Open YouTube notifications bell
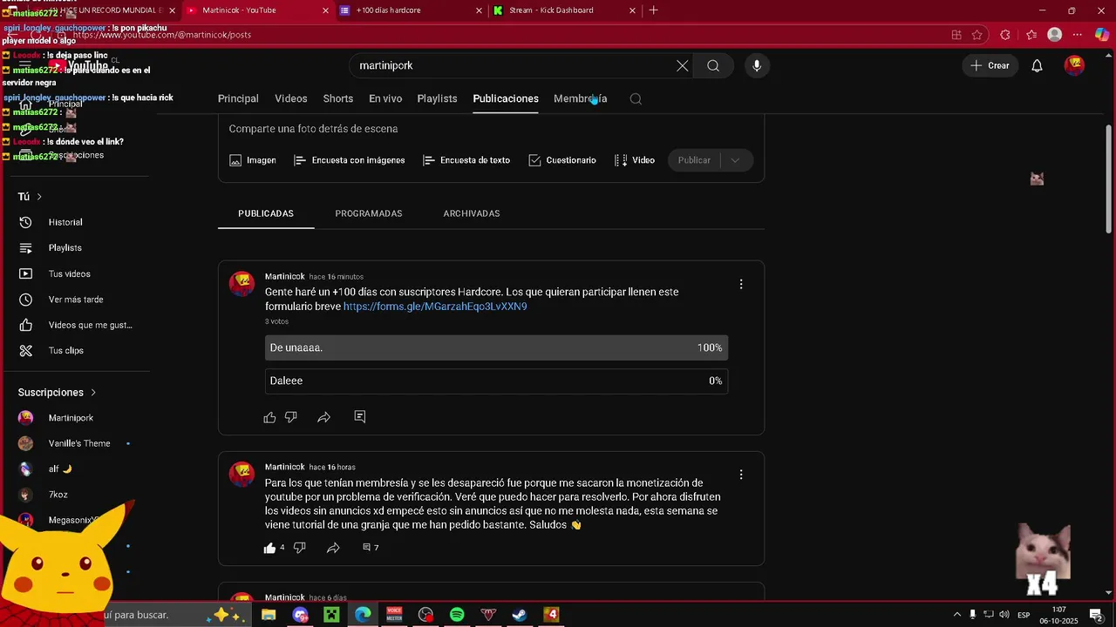 tap(1037, 65)
